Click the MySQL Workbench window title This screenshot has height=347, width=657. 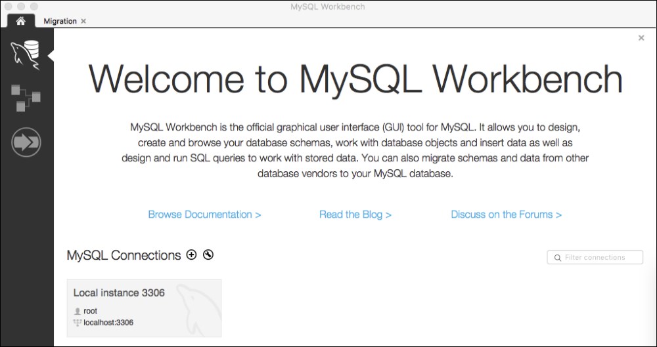pos(328,7)
